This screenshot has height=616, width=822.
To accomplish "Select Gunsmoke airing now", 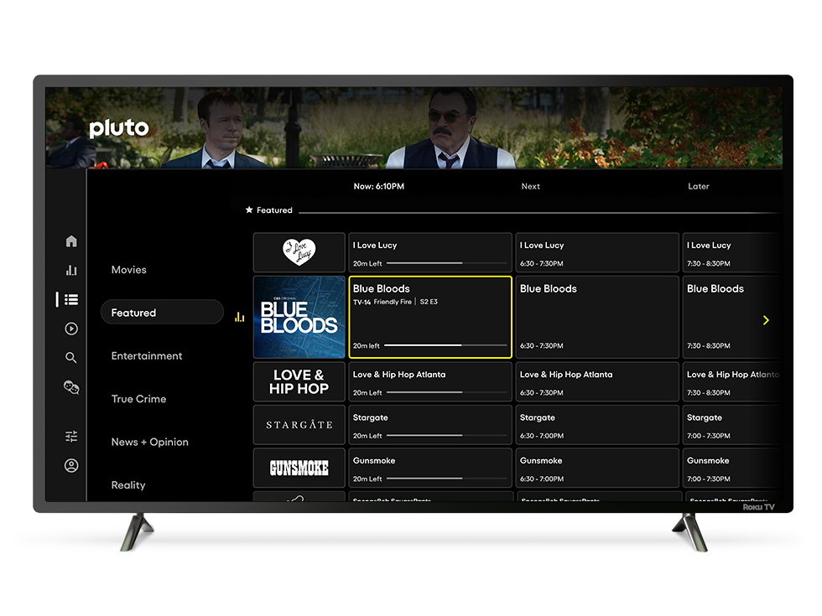I will click(x=429, y=468).
